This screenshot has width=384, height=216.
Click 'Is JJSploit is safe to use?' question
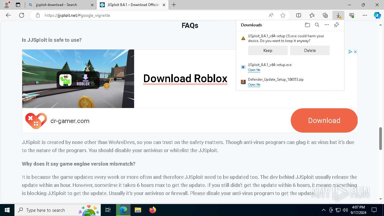pos(52,40)
